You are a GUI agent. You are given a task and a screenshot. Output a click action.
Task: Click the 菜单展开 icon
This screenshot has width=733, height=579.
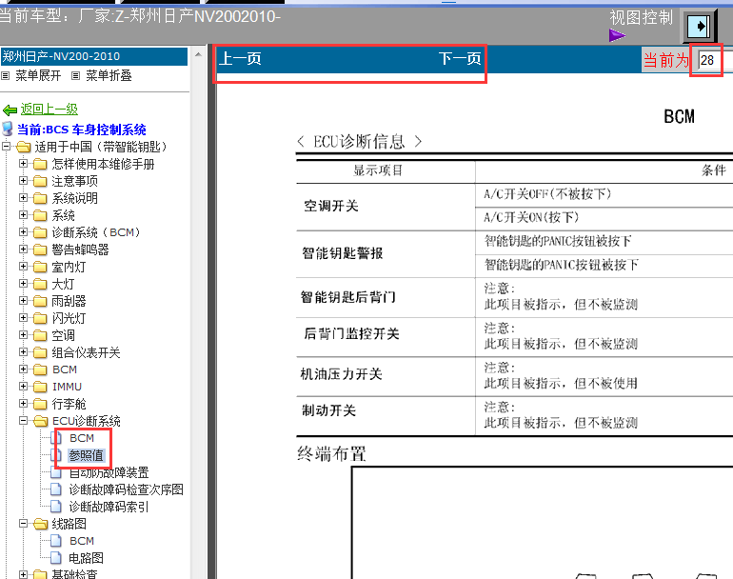5,75
